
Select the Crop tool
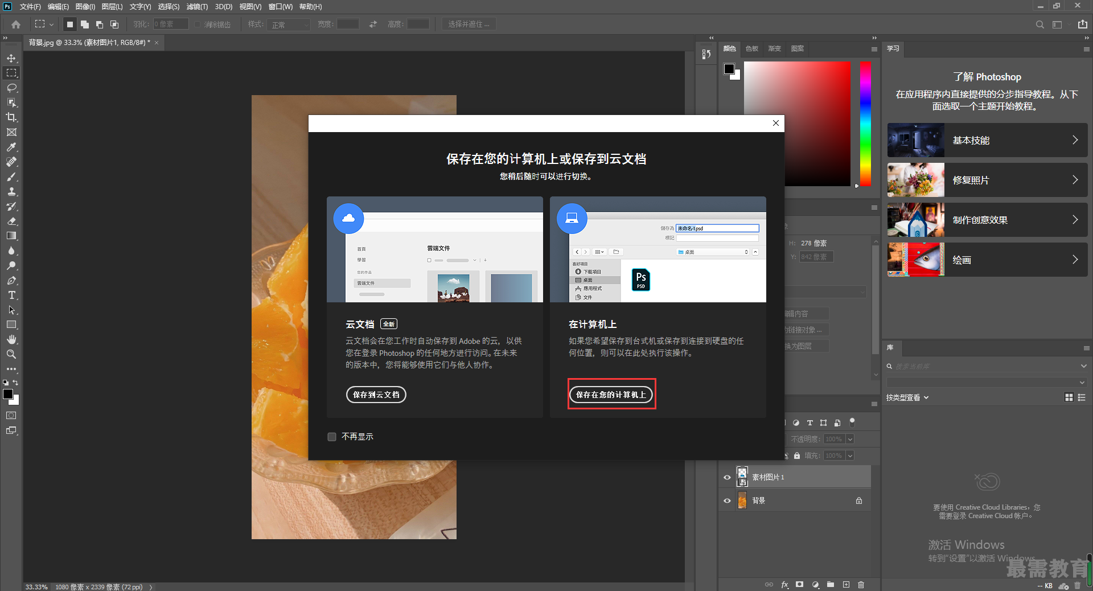[x=11, y=117]
